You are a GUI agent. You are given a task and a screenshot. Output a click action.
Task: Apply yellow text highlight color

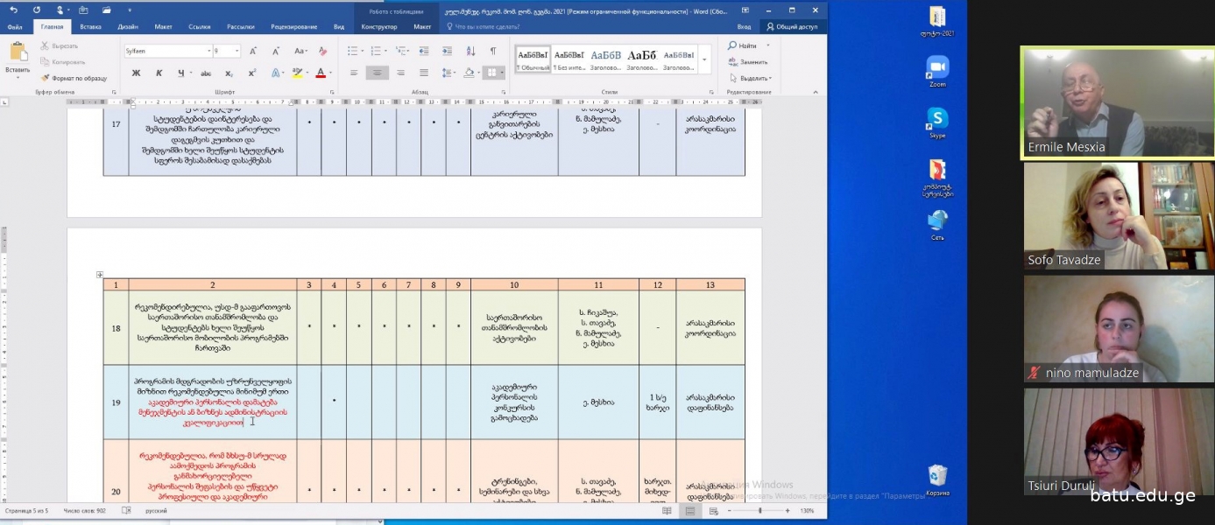[297, 73]
